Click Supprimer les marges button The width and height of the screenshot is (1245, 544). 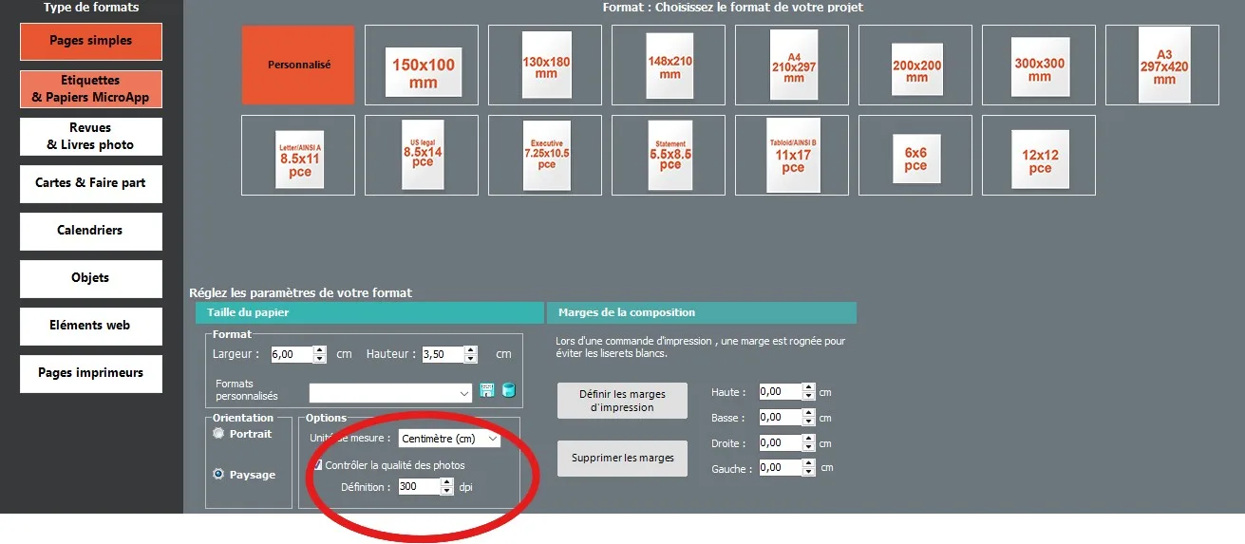(x=622, y=458)
